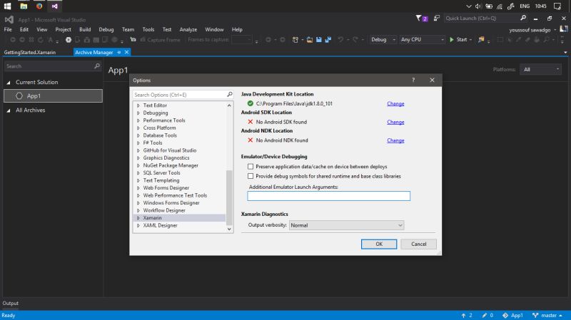Click the Options dialog help question mark
The width and height of the screenshot is (571, 320).
pyautogui.click(x=413, y=80)
